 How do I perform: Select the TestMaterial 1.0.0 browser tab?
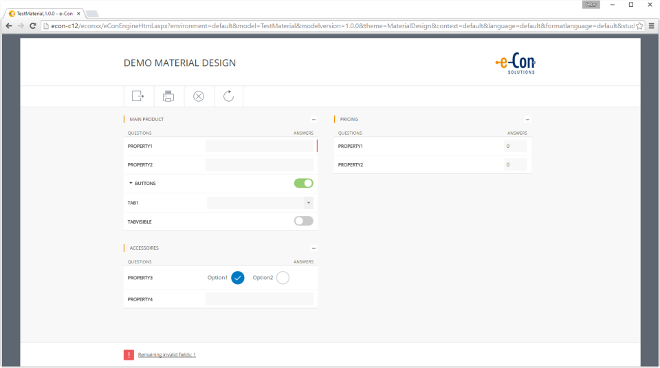[x=44, y=14]
